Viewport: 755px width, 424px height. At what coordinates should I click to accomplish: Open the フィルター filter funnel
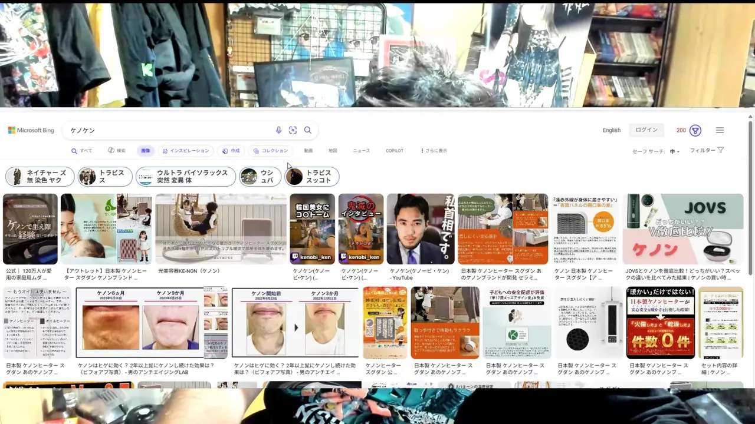pos(707,150)
